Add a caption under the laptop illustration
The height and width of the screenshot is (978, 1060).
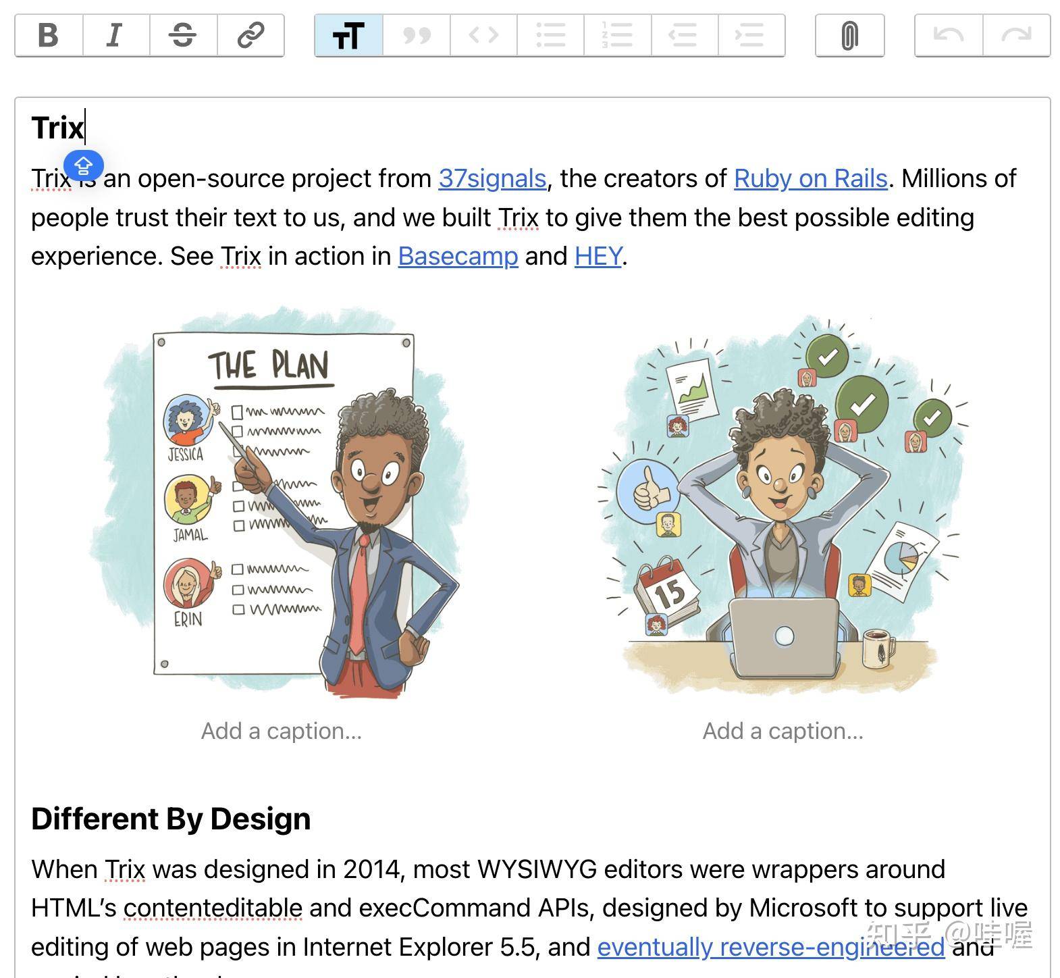(783, 731)
